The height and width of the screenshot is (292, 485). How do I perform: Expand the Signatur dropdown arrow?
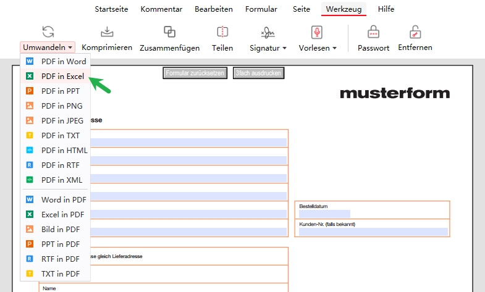pos(285,48)
